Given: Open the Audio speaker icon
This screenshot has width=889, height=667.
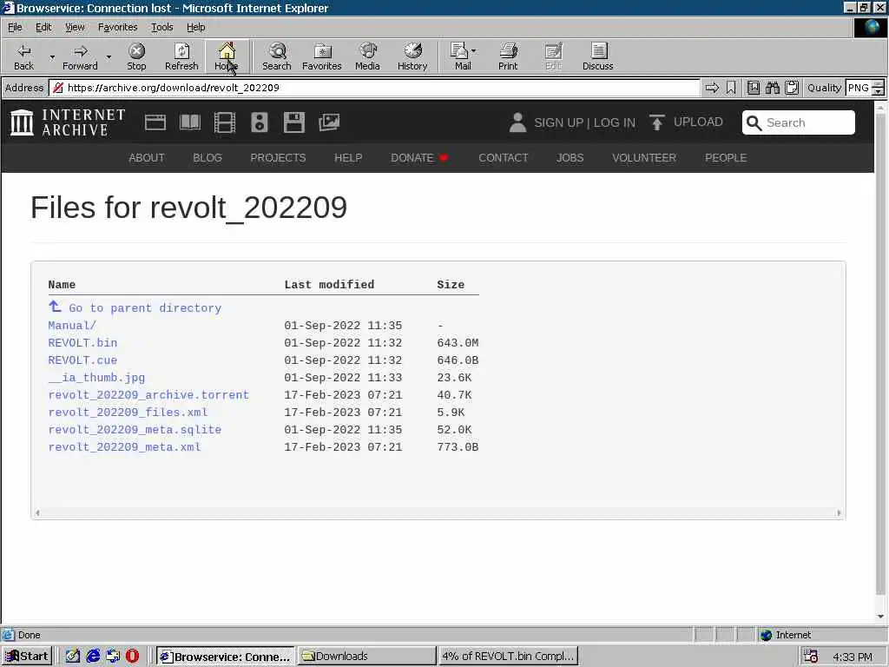Looking at the screenshot, I should pyautogui.click(x=259, y=122).
